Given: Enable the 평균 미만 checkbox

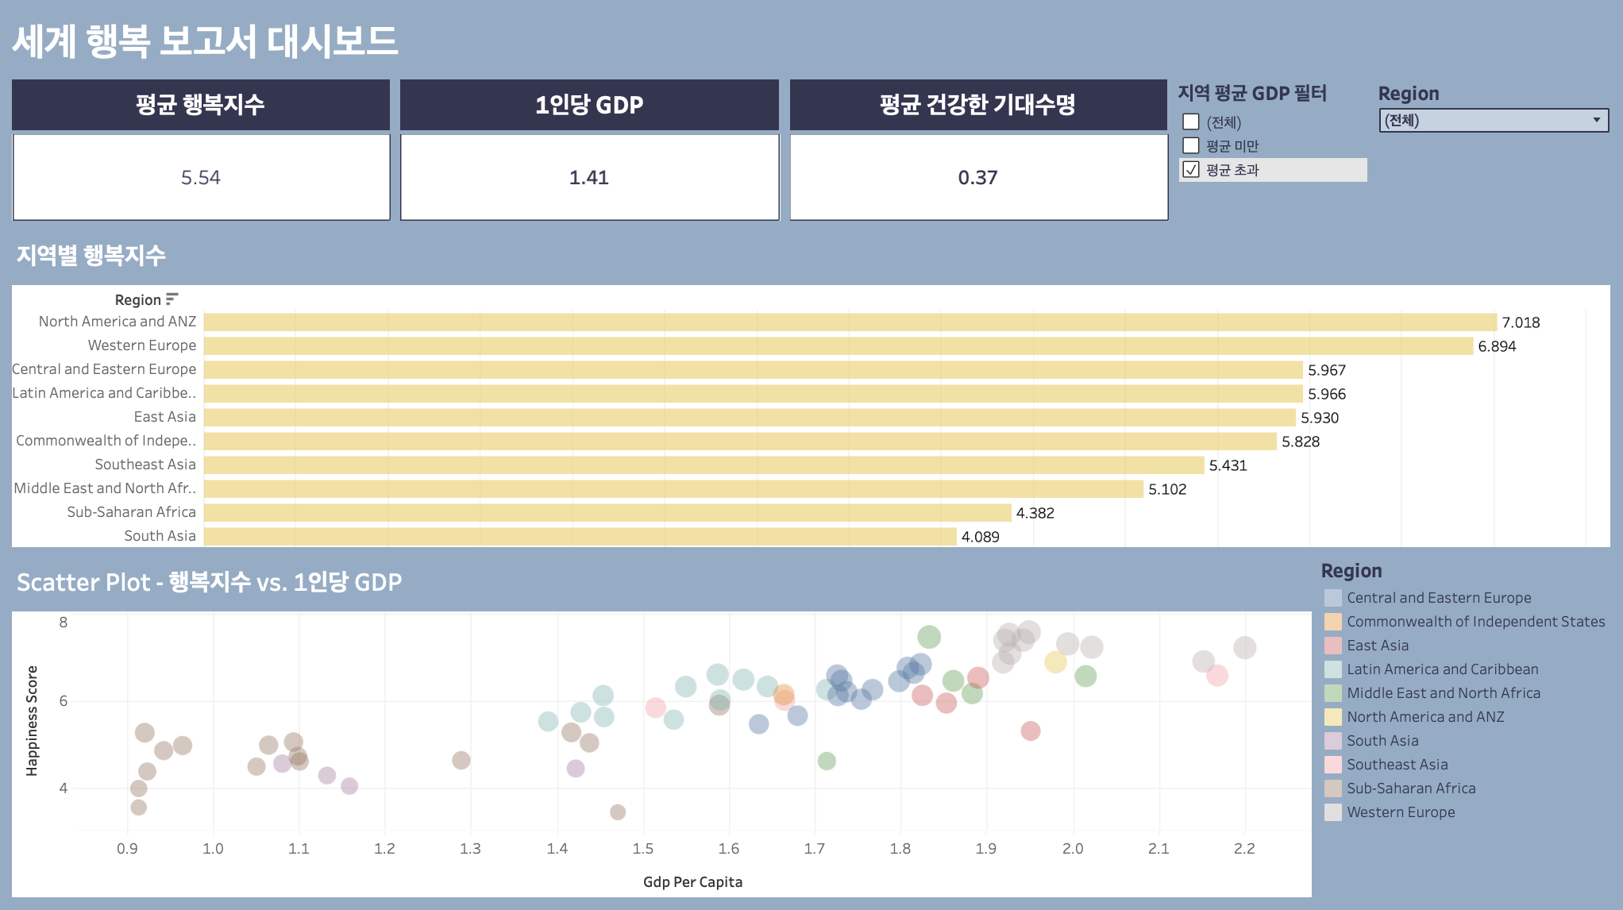Looking at the screenshot, I should pyautogui.click(x=1190, y=145).
